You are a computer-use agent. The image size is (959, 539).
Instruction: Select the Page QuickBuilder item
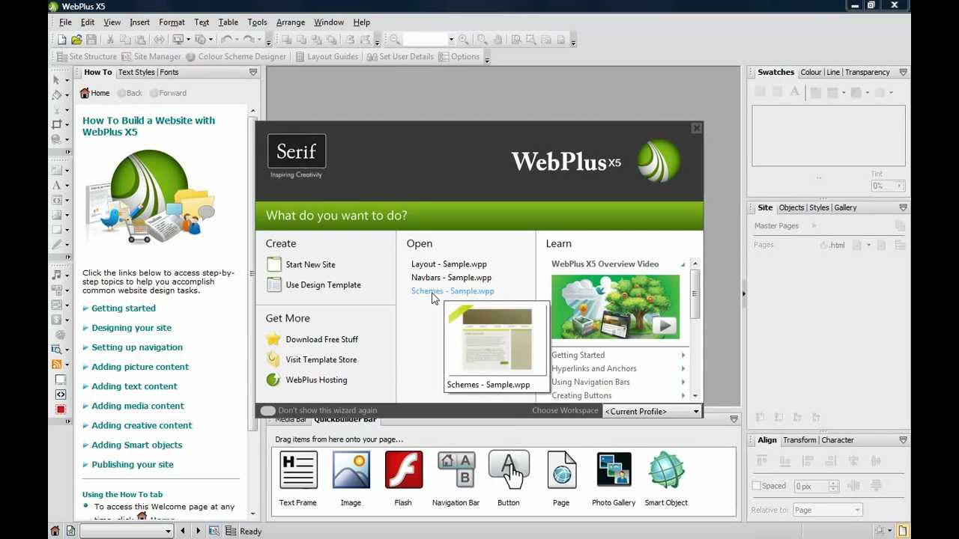point(561,479)
